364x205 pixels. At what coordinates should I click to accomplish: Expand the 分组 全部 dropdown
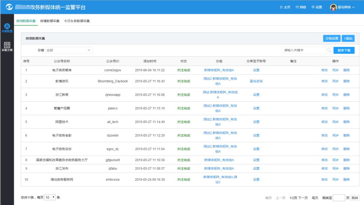point(68,50)
